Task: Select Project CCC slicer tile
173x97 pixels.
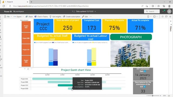Action: coord(26,50)
